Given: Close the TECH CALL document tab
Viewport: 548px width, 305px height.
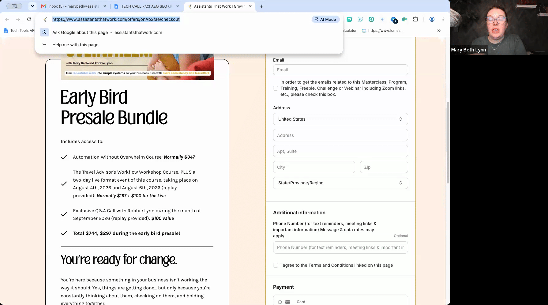Looking at the screenshot, I should point(178,6).
